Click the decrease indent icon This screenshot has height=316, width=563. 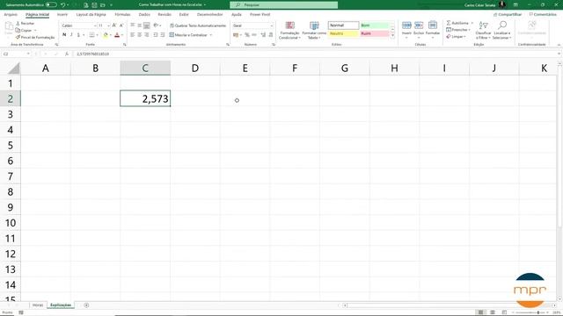click(156, 35)
